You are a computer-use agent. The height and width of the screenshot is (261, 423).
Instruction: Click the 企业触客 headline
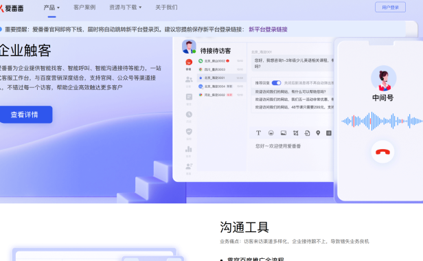[x=25, y=50]
